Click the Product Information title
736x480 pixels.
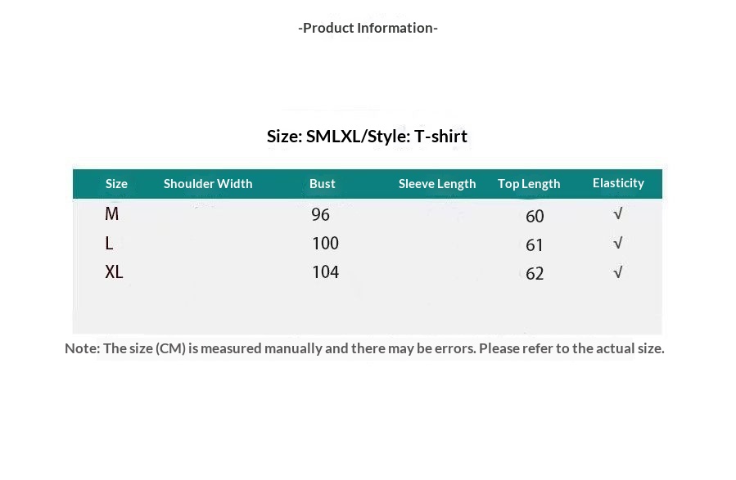(368, 28)
